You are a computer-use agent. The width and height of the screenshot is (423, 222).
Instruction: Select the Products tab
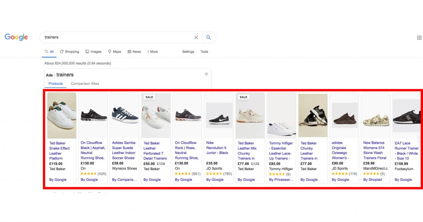click(56, 84)
